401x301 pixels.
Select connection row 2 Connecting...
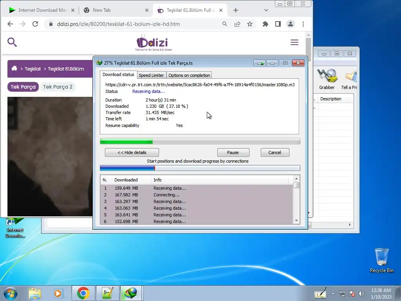pos(197,195)
